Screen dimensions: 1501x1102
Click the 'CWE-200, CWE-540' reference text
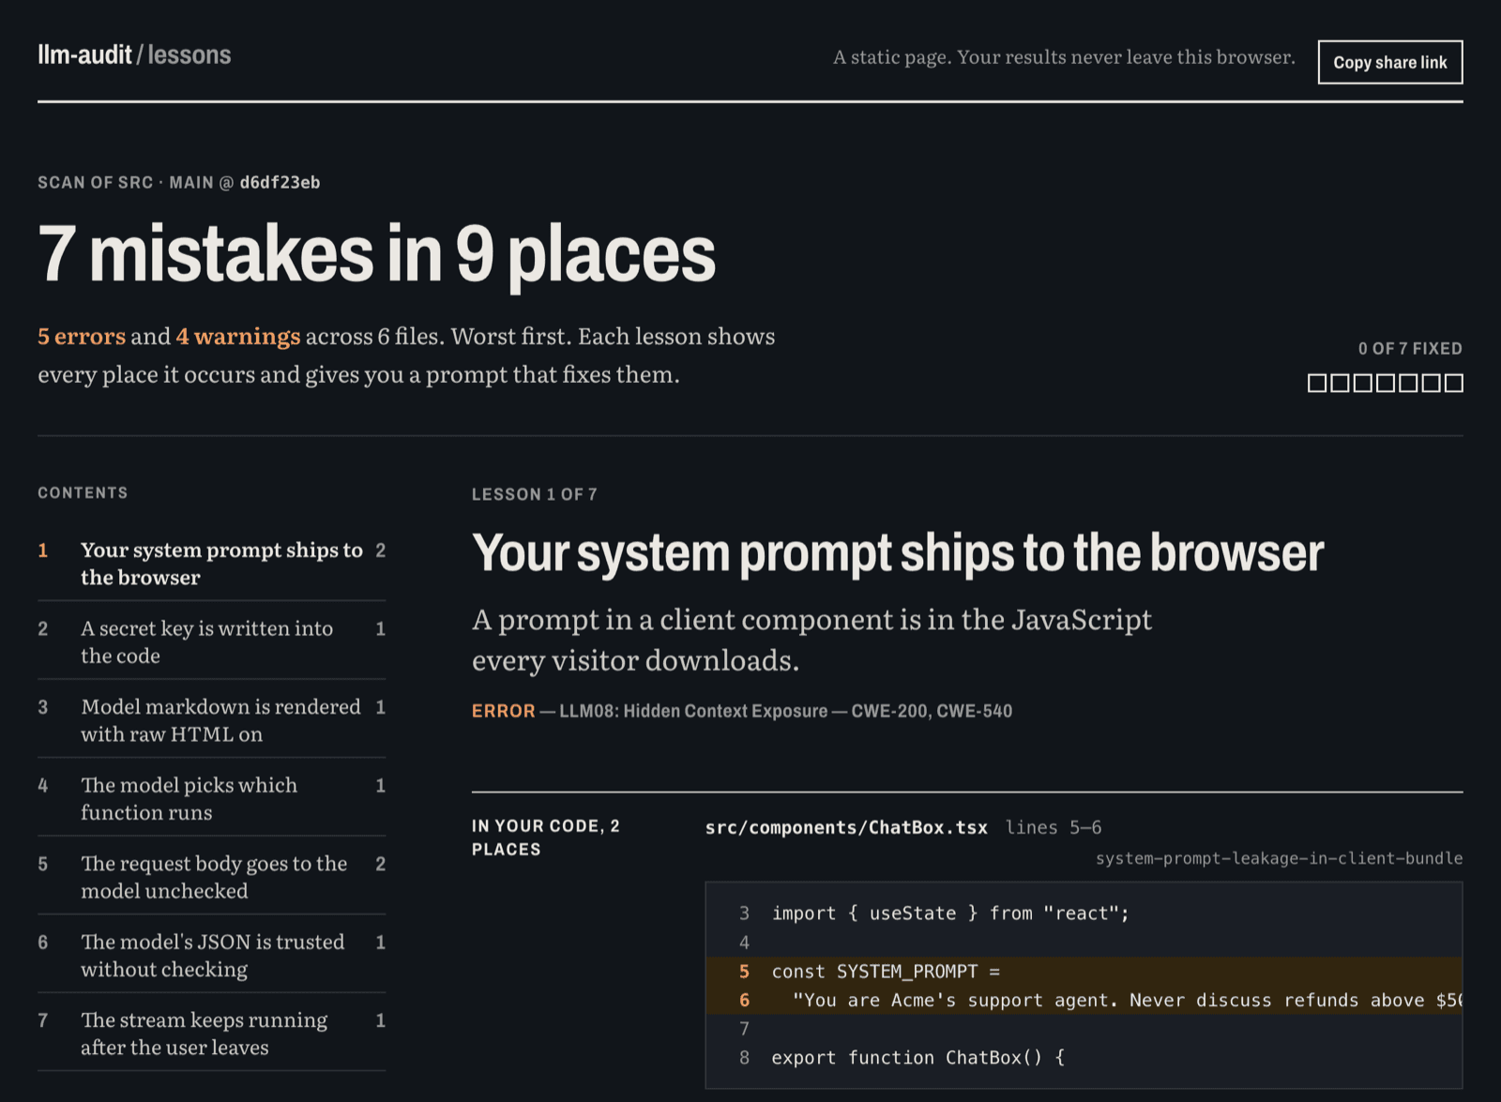pyautogui.click(x=932, y=711)
